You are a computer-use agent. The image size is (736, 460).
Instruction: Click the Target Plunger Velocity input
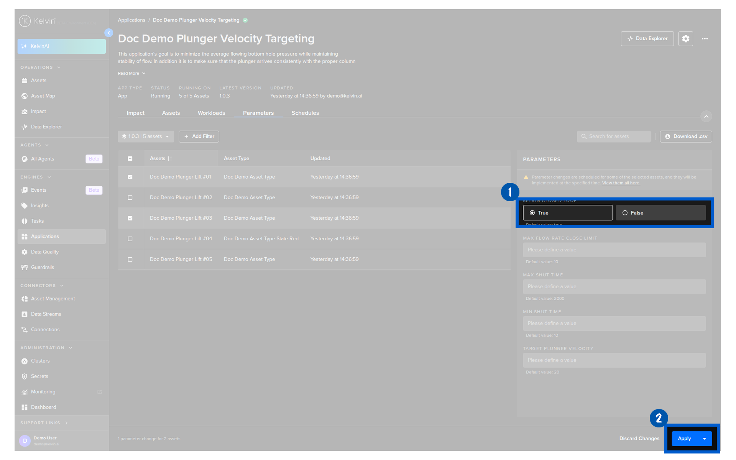pyautogui.click(x=614, y=360)
